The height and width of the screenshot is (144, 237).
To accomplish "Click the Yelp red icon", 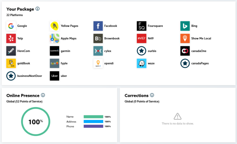I will (11, 38).
